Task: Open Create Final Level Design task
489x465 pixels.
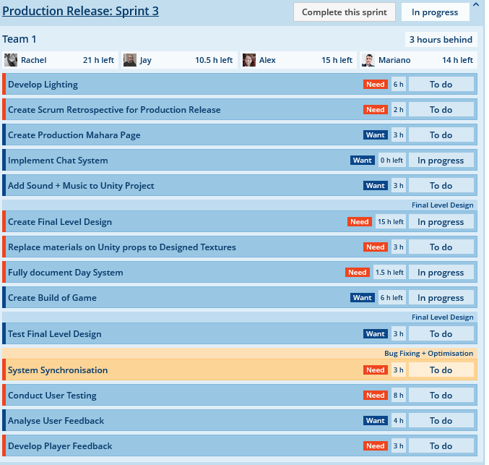Action: coord(60,222)
